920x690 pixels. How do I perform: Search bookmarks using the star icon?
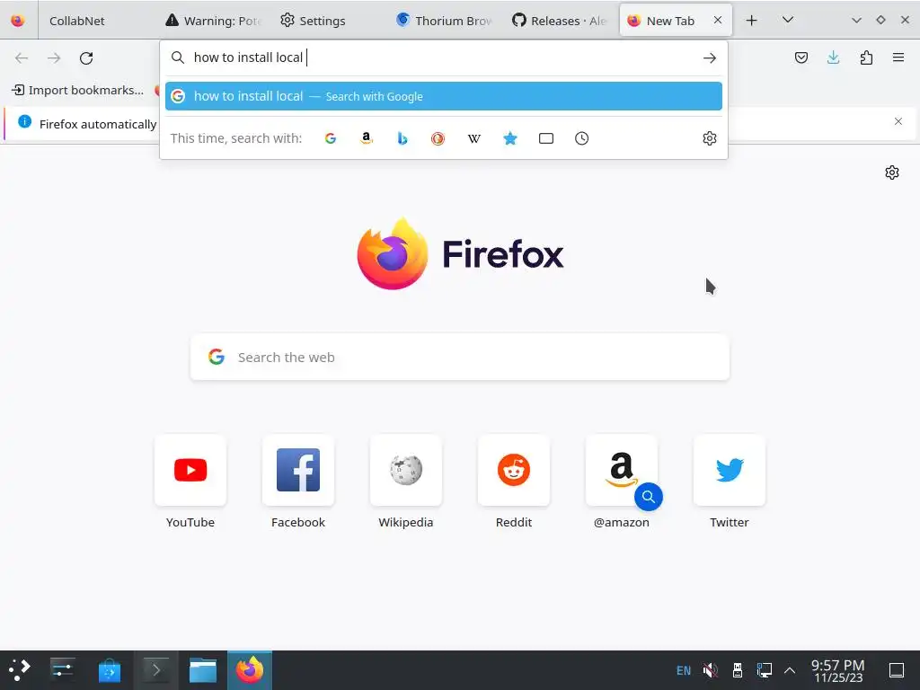pyautogui.click(x=510, y=138)
